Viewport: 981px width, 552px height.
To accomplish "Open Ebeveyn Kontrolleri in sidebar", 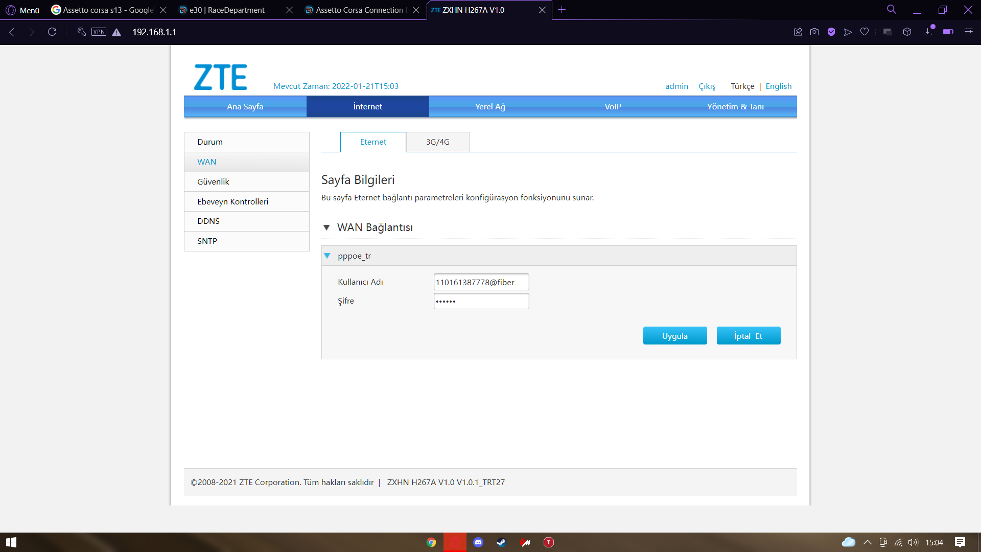I will pos(247,201).
